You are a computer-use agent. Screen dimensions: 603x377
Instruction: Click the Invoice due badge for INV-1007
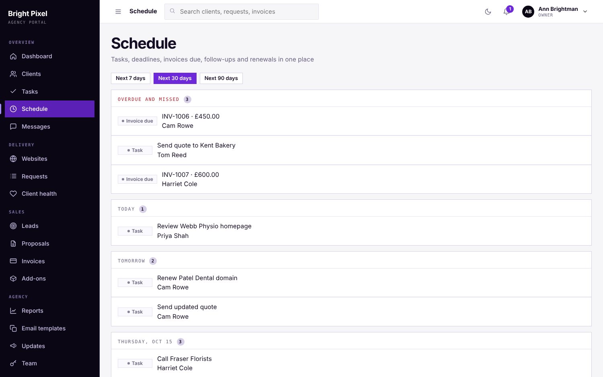[137, 179]
